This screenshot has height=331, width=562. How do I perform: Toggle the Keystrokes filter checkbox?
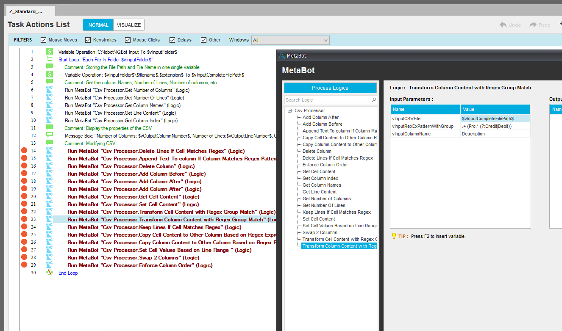click(88, 40)
